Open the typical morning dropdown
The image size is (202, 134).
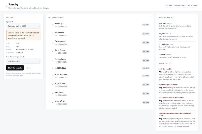click(x=24, y=61)
